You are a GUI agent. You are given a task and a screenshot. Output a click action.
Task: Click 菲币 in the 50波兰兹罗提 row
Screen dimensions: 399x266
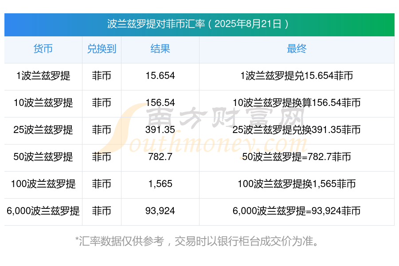[x=102, y=157]
